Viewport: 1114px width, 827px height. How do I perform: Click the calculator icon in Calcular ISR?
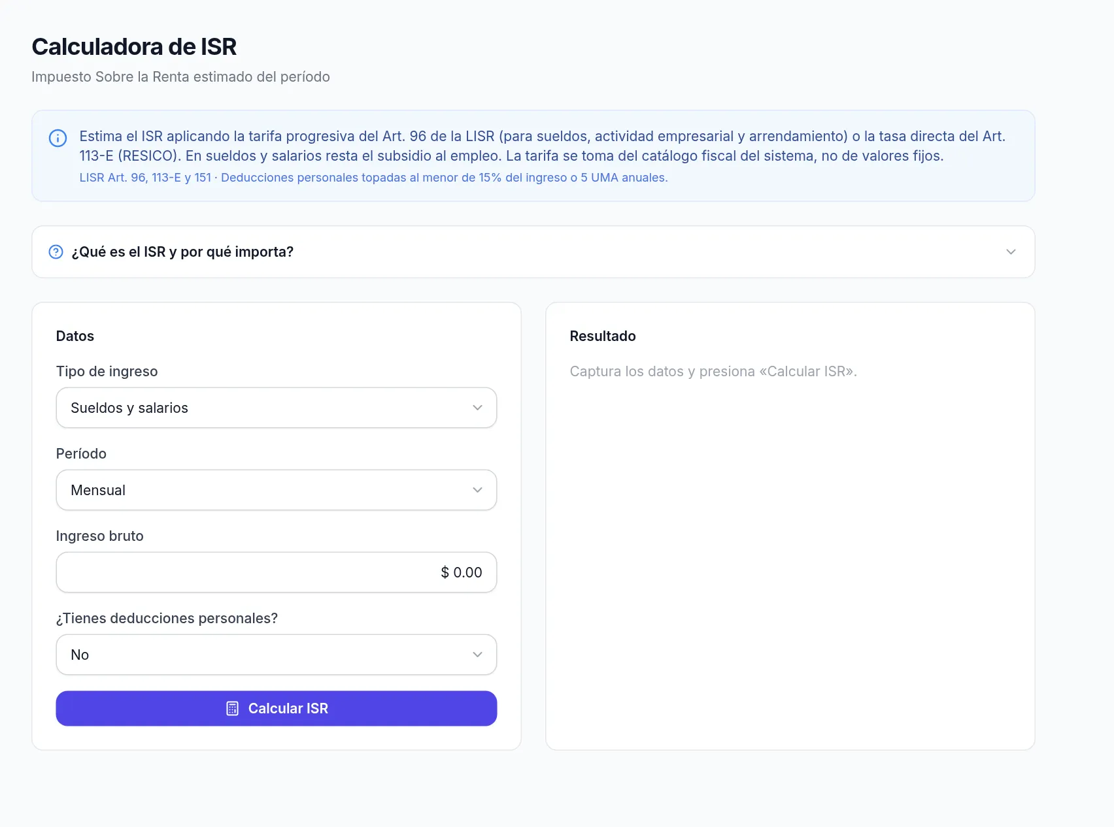232,708
